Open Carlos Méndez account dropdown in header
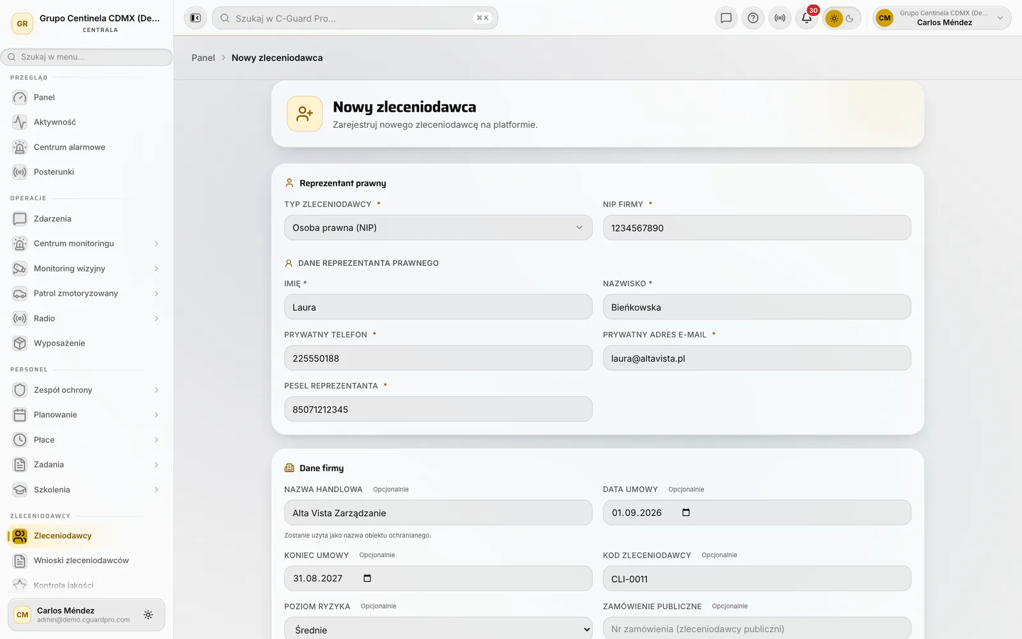This screenshot has width=1022, height=639. [x=942, y=18]
